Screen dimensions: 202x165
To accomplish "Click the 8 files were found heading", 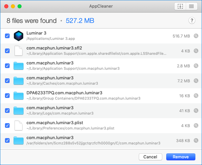I will click(x=31, y=21).
